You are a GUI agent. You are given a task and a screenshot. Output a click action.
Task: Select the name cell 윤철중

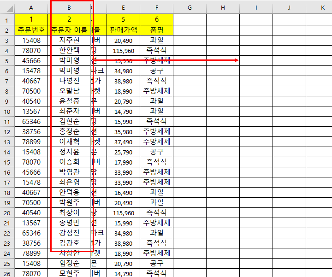69,101
